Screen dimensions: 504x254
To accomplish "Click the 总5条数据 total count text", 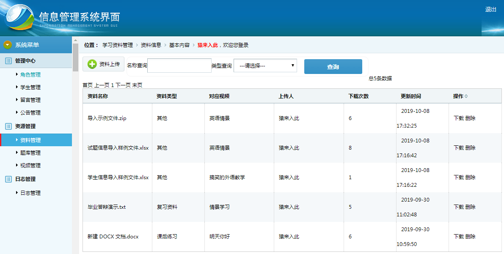I will coord(380,78).
